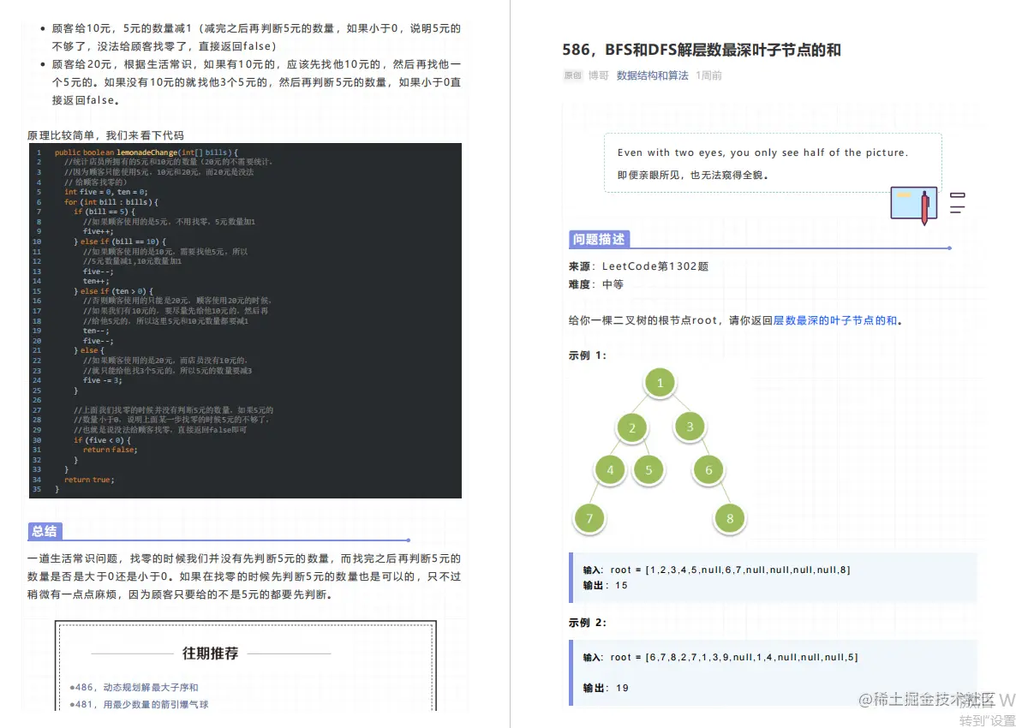Click the 总结 section badge

coord(45,531)
